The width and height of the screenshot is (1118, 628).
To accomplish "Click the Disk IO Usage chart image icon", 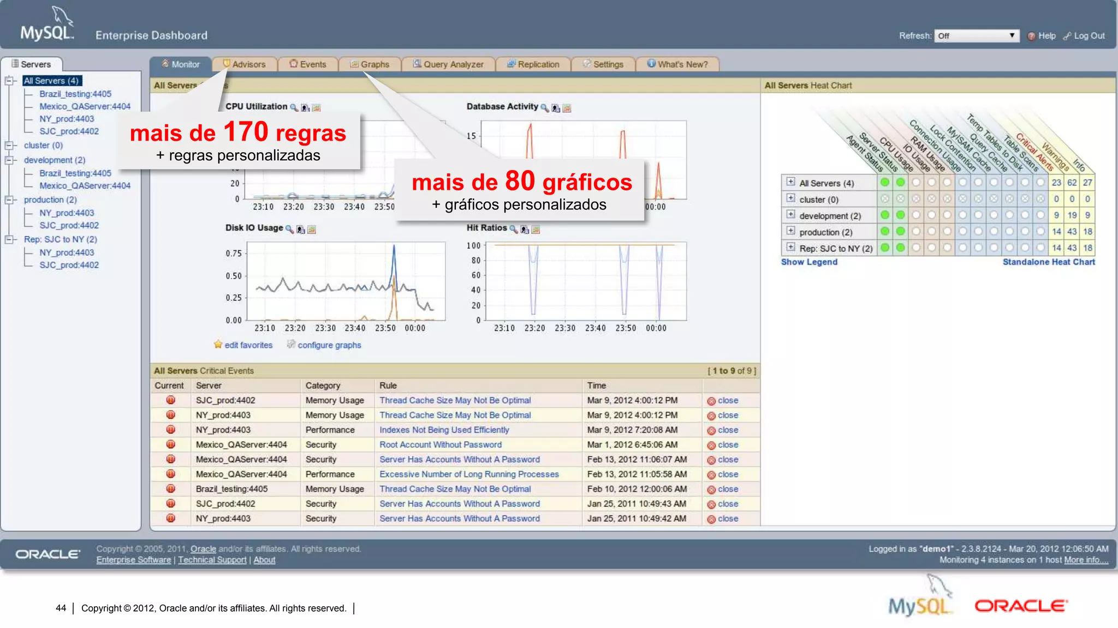I will [x=312, y=229].
